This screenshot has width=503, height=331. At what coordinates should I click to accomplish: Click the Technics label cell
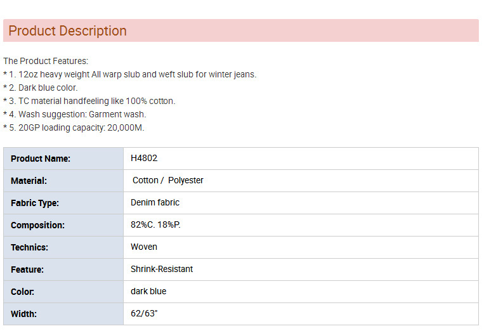pos(63,247)
